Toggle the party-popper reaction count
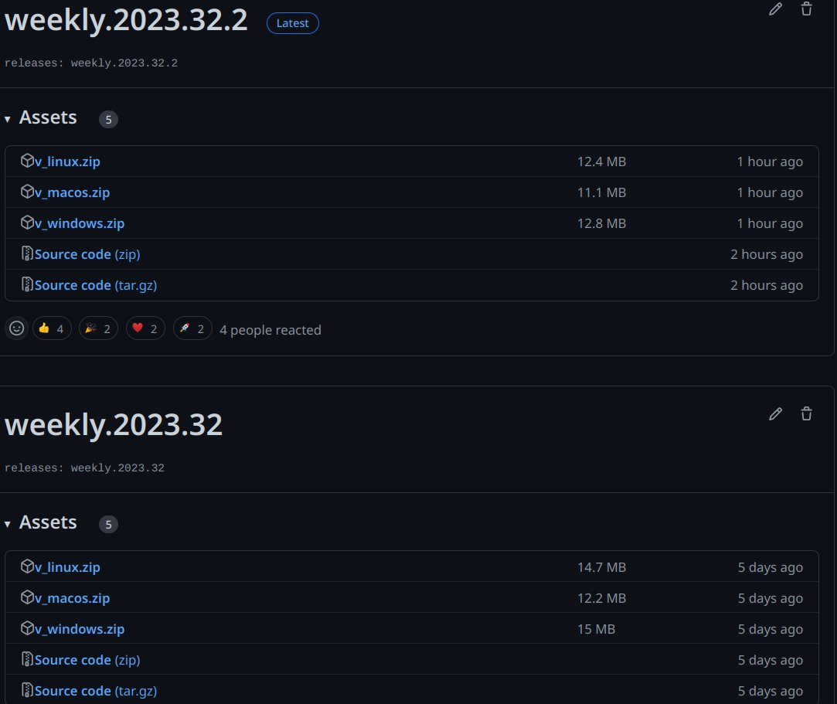 tap(98, 328)
